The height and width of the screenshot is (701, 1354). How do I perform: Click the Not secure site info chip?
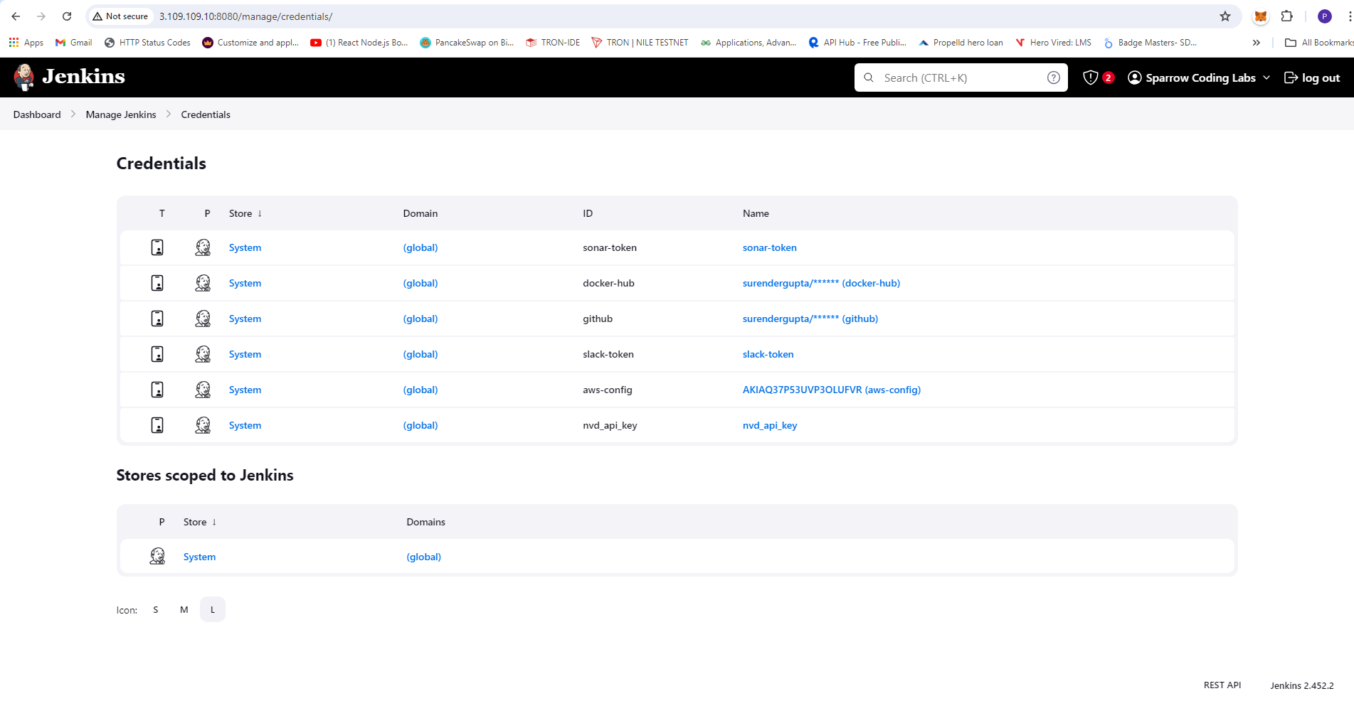click(x=120, y=16)
